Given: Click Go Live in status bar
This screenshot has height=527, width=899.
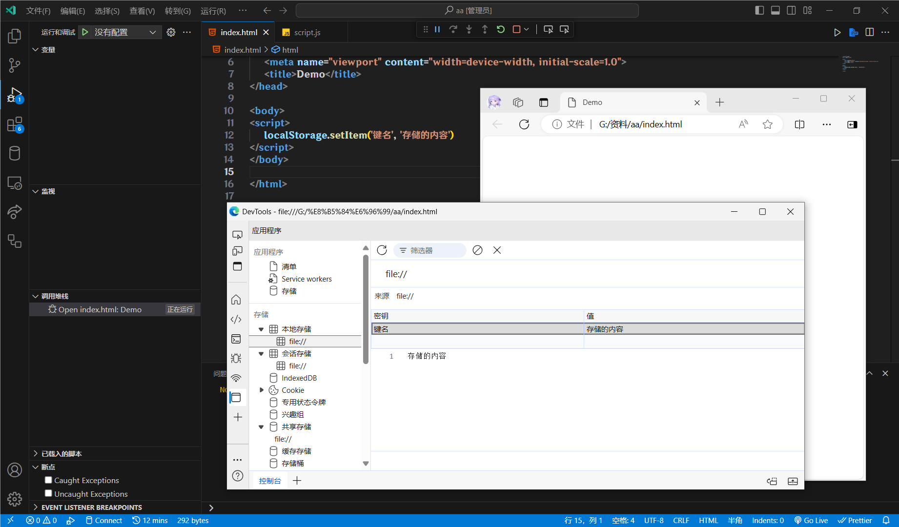Looking at the screenshot, I should (x=811, y=520).
